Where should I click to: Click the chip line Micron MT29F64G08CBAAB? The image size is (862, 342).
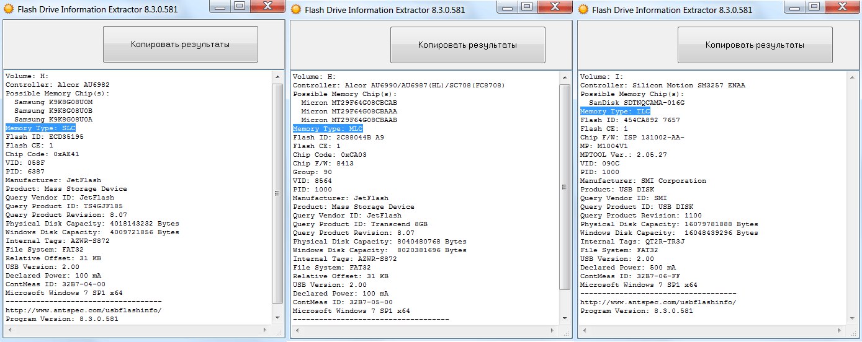point(349,119)
